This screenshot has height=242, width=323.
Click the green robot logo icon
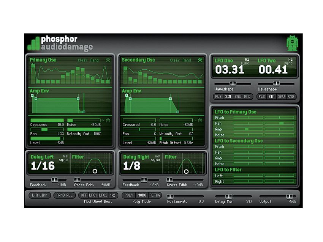pyautogui.click(x=292, y=43)
